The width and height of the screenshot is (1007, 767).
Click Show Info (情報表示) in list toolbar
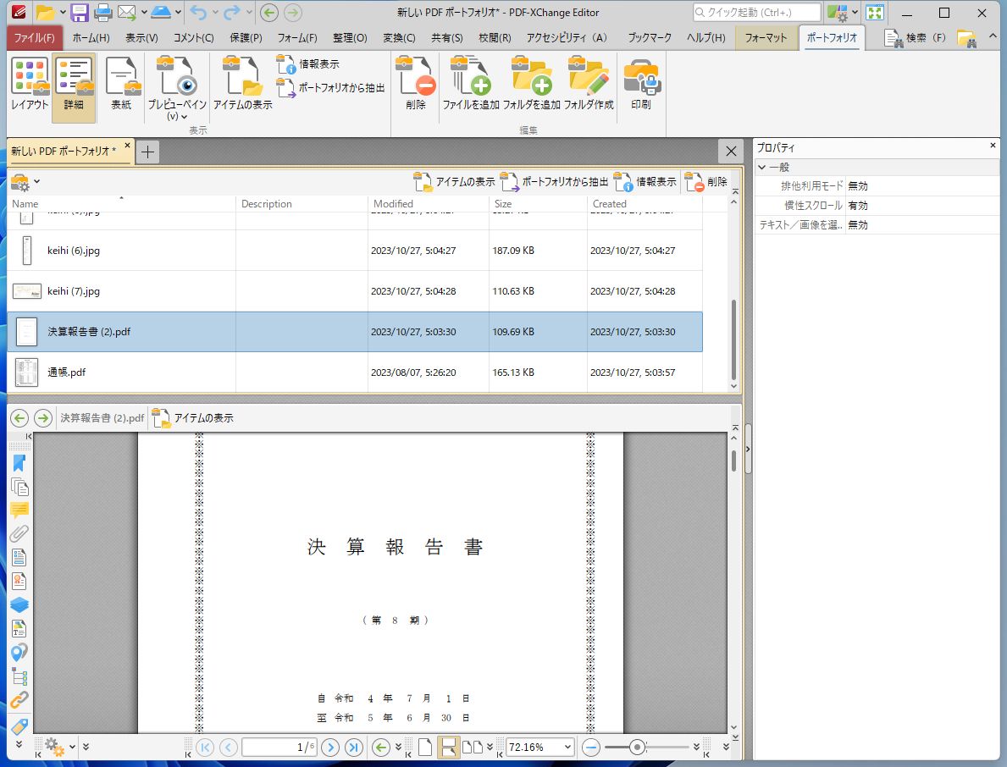(645, 182)
